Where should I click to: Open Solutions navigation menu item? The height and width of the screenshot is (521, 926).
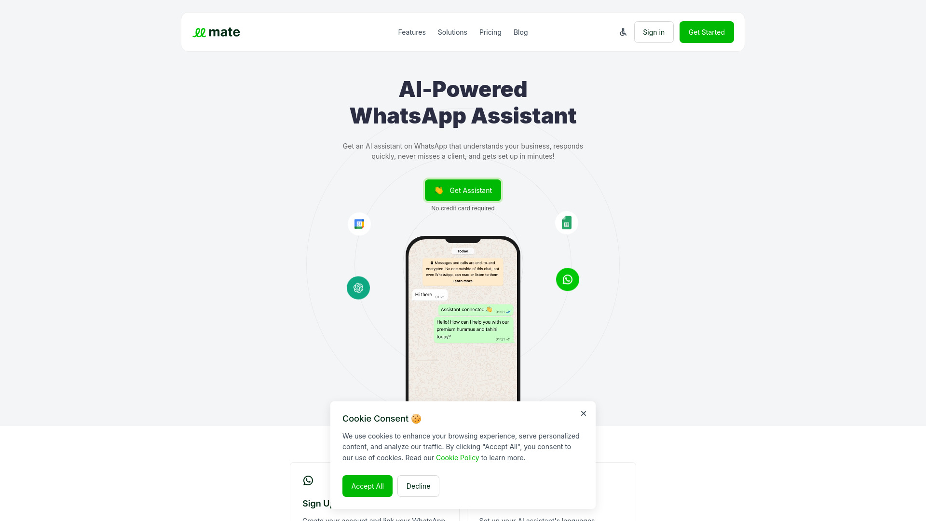[452, 32]
